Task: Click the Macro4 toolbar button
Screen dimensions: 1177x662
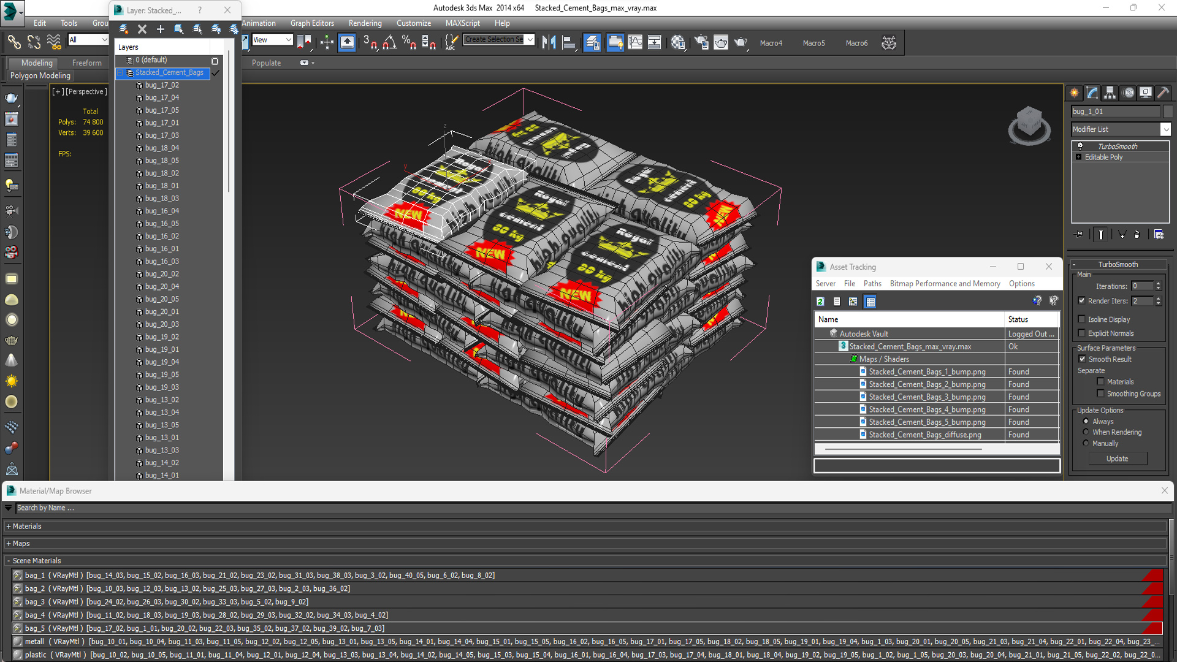Action: (x=771, y=43)
